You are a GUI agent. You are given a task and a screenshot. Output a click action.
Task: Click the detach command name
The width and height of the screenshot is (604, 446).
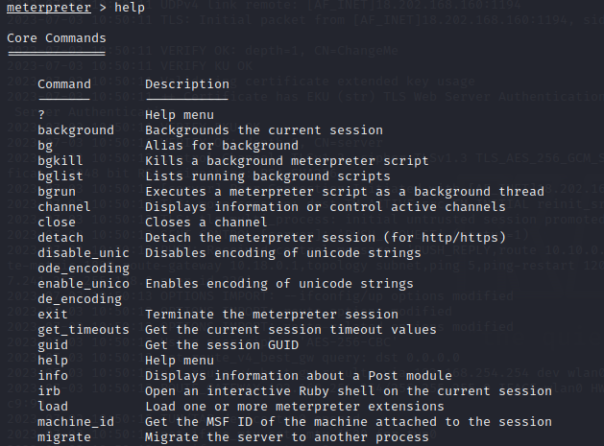[60, 238]
